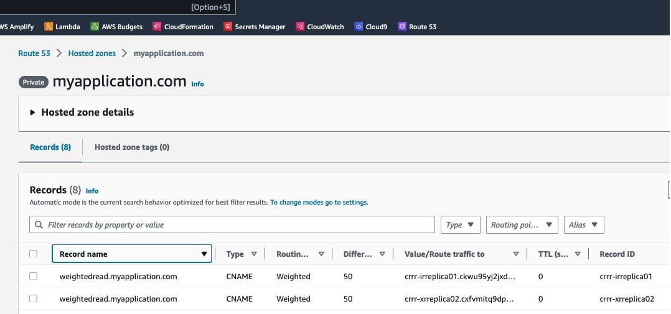Open the Cloud9 icon shortcut
671x314 pixels.
point(359,27)
